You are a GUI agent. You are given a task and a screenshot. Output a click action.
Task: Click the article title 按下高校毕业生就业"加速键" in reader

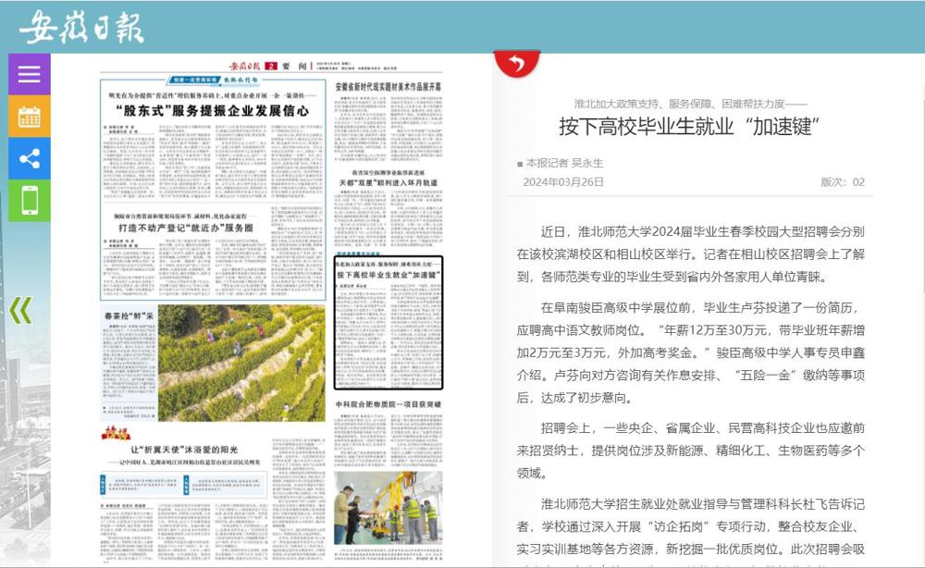coord(689,127)
